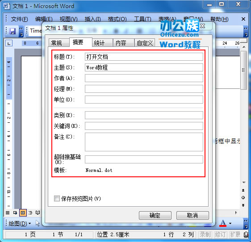Select the Print Layout view icon
The image size is (251, 242).
[x=23, y=213]
